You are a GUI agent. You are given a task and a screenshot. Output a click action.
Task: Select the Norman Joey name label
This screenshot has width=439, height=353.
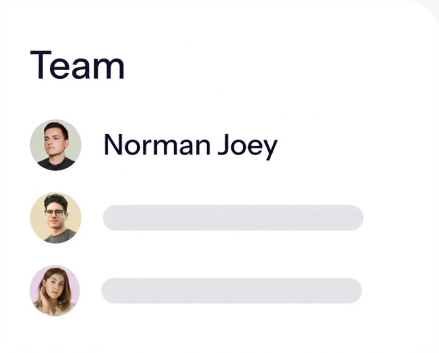[190, 145]
